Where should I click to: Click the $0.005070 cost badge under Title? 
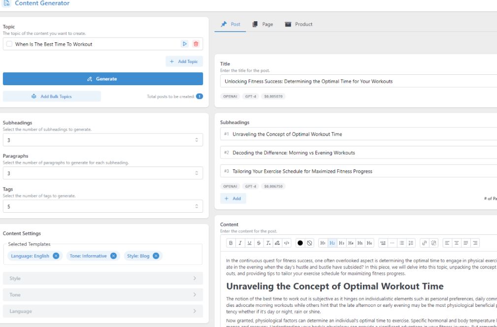pyautogui.click(x=273, y=97)
